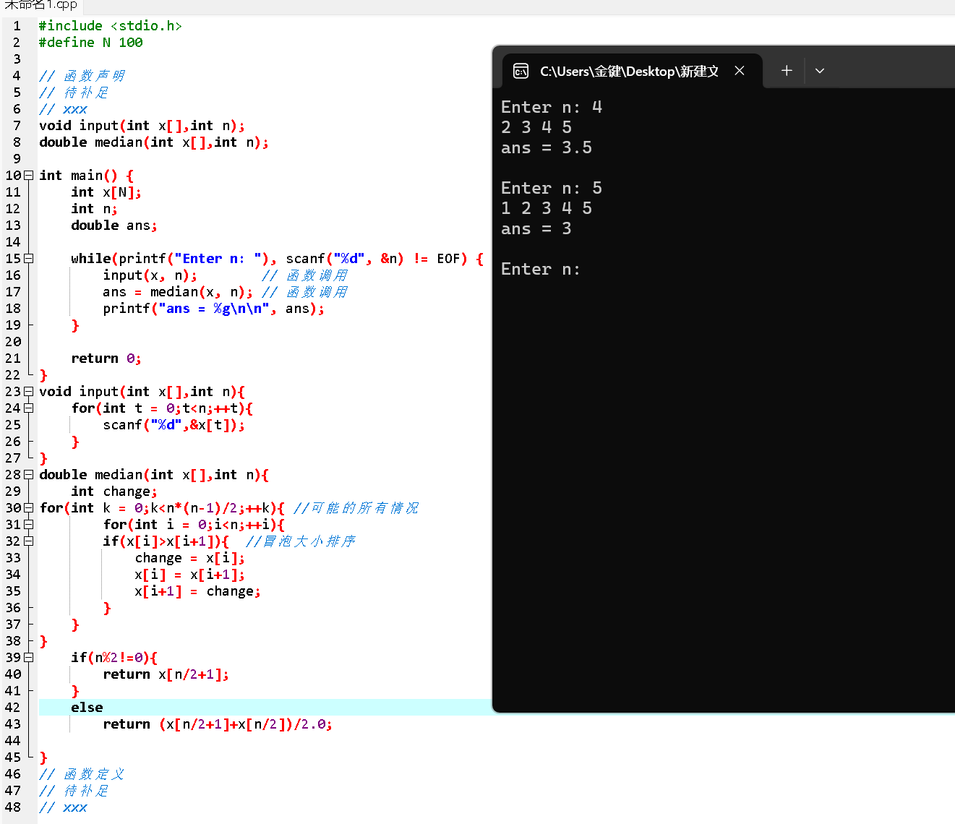Collapse the while loop fold at line 15

29,259
